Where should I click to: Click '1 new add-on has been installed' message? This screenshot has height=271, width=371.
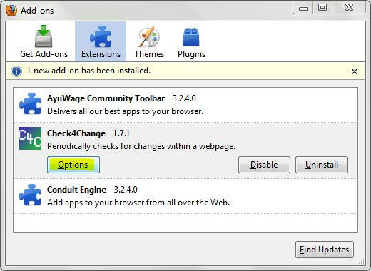pyautogui.click(x=88, y=71)
